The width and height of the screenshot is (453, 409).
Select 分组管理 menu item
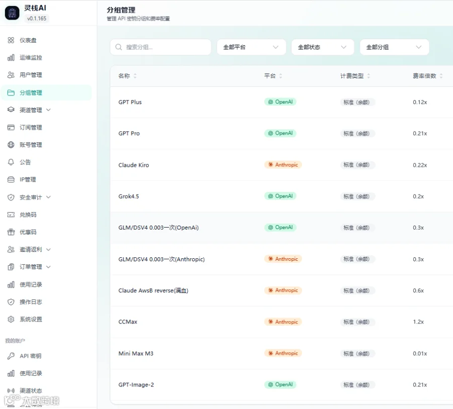[46, 92]
